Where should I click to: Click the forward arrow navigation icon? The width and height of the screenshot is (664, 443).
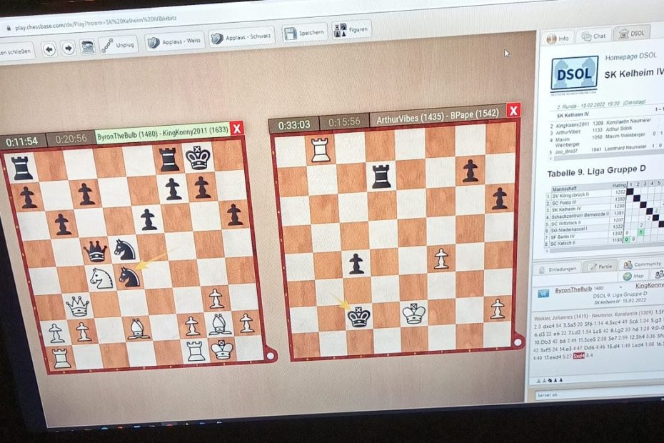pos(69,48)
